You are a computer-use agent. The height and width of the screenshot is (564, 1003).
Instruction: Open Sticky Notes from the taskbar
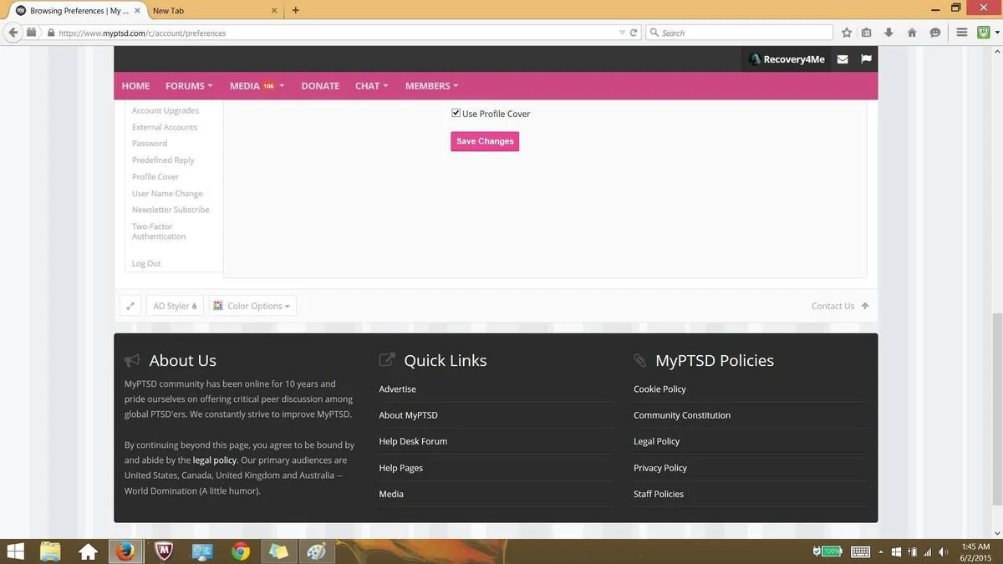pos(278,551)
